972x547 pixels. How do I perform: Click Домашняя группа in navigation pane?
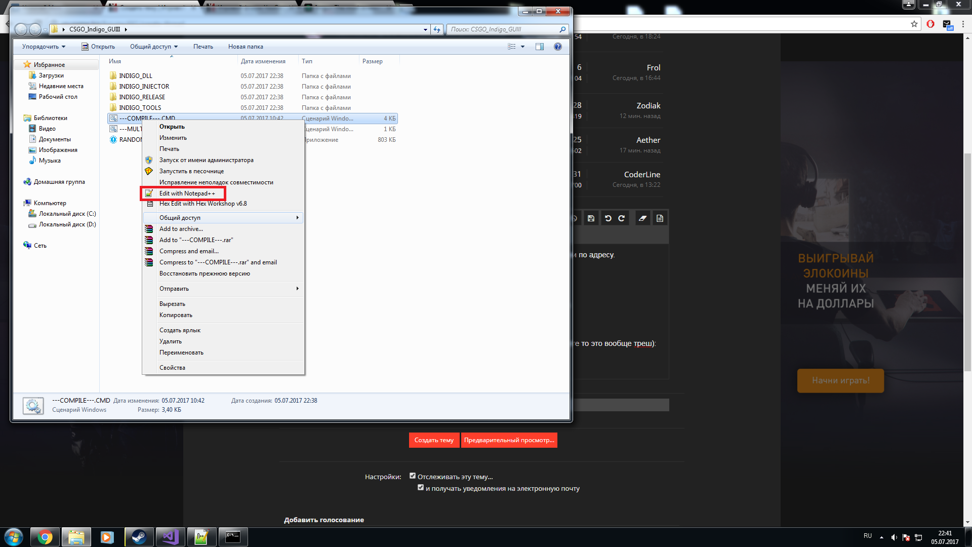pyautogui.click(x=59, y=182)
